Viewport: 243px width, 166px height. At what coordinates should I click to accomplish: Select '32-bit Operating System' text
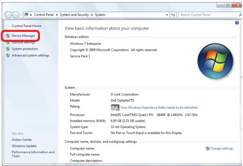pos(128,127)
